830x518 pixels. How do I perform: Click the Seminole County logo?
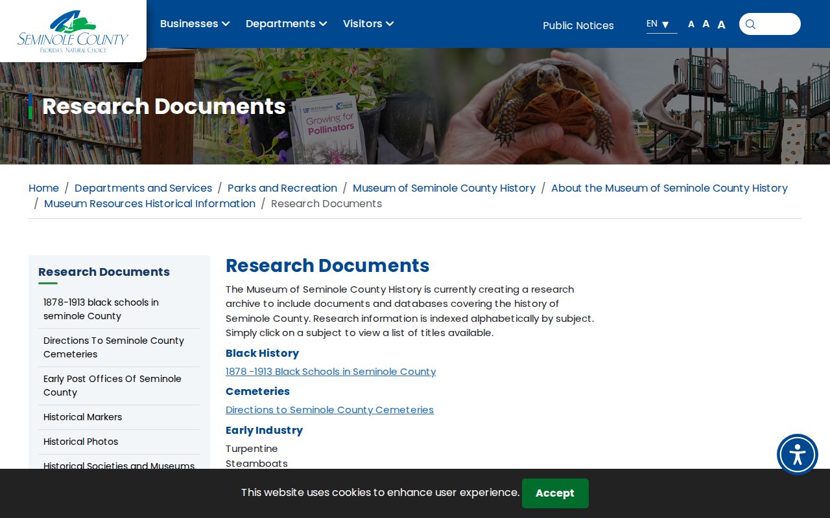click(73, 31)
